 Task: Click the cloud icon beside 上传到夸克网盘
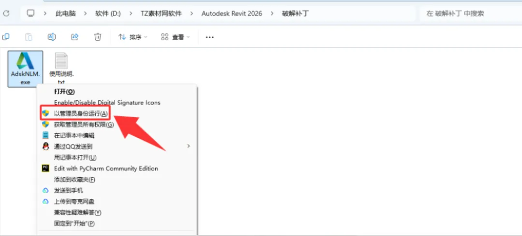coord(45,201)
